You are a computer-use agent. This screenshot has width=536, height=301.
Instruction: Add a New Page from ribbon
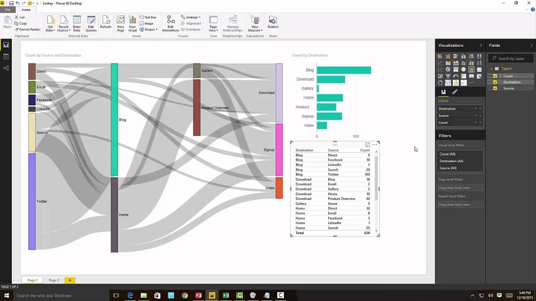click(x=121, y=23)
